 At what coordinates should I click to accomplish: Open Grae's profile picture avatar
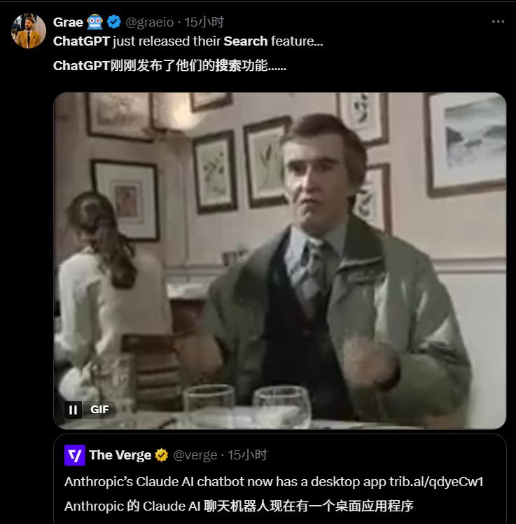[x=29, y=31]
